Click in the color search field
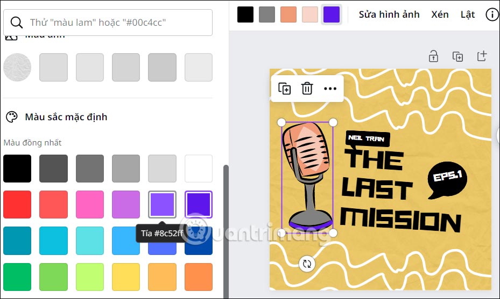The image size is (500, 299). coord(108,23)
